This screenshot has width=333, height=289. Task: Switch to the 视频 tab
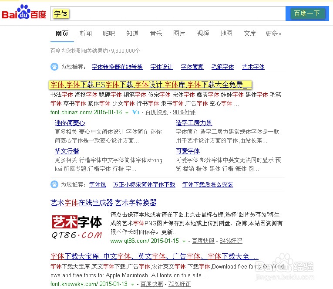(x=203, y=34)
